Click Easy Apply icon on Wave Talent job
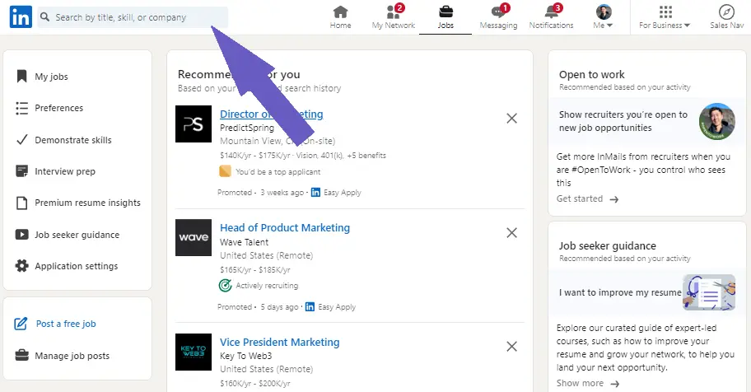Screen dimensions: 751x392 tap(310, 306)
